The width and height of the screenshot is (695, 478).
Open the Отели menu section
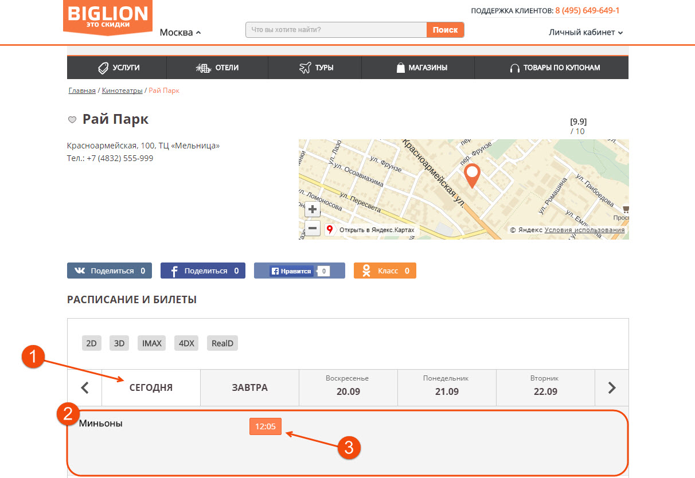[217, 68]
